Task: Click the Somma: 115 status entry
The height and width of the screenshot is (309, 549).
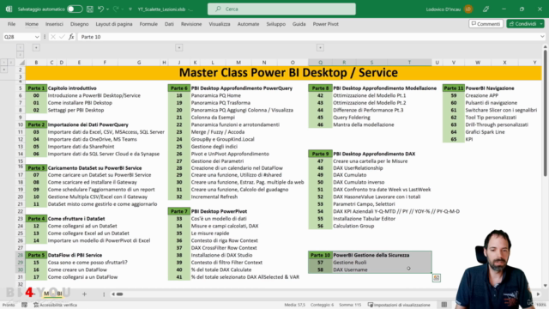Action: tap(350, 305)
